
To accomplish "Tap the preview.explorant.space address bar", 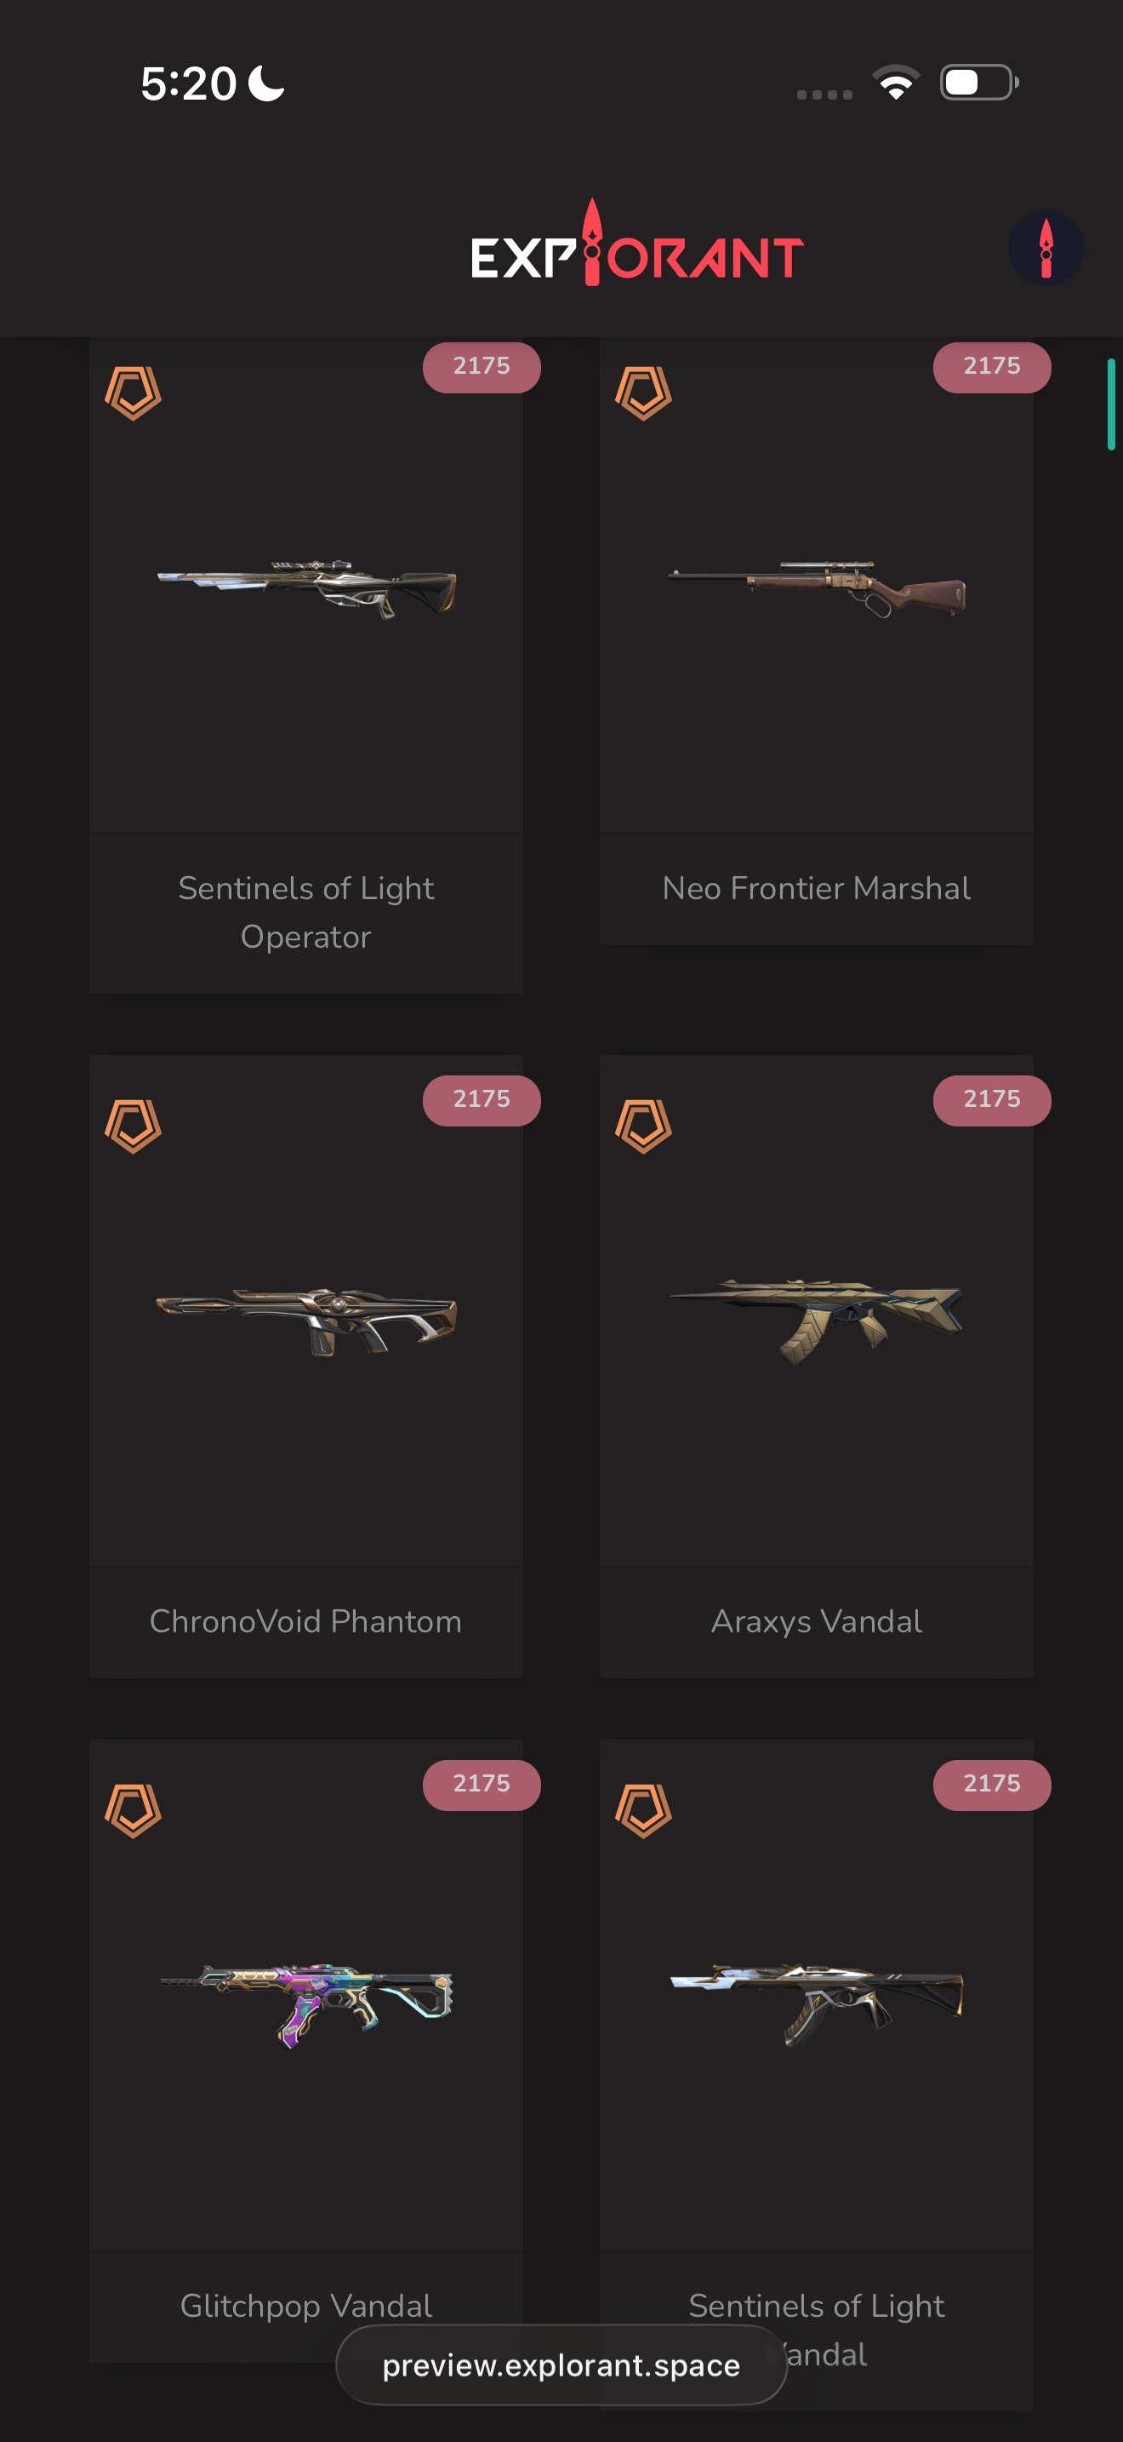I will point(561,2365).
